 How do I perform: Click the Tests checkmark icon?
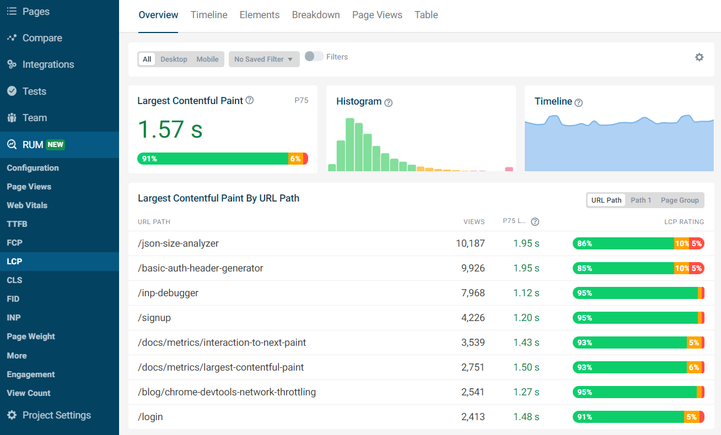(12, 91)
